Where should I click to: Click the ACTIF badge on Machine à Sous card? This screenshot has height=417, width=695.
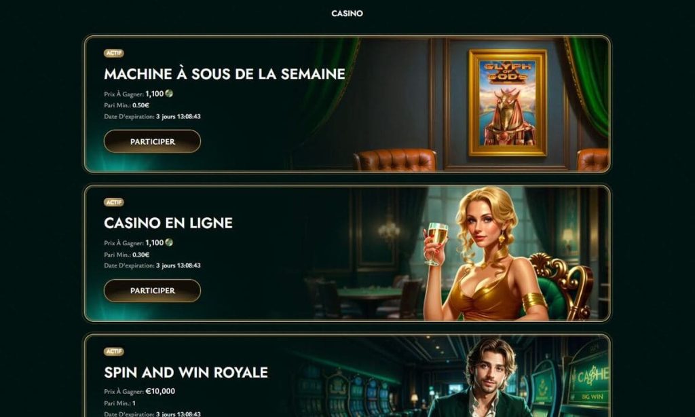[x=114, y=53]
